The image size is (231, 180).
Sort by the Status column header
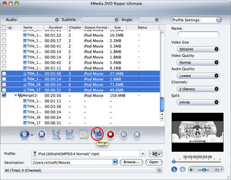[142, 27]
